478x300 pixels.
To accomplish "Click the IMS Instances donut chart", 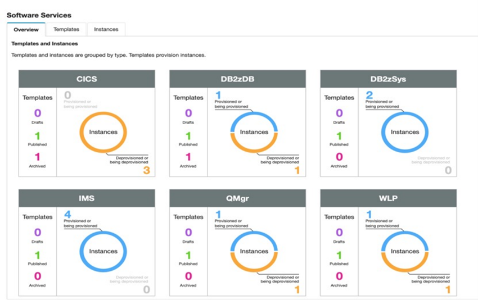I will pos(103,252).
